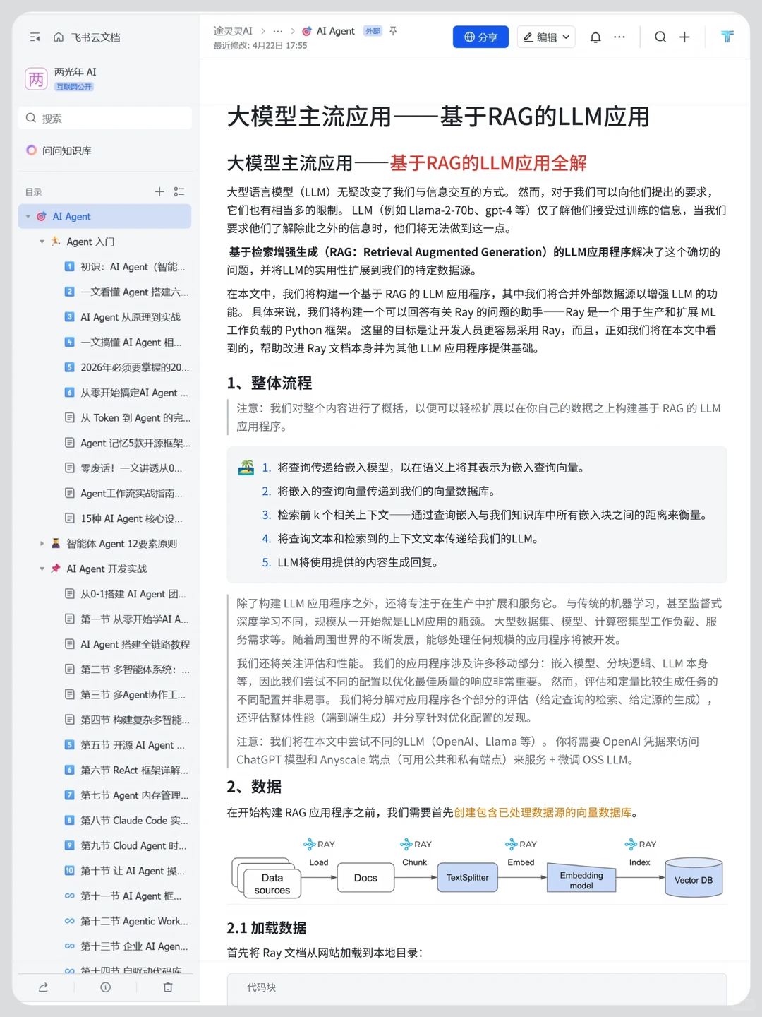Collapse the AI Agent root tree node
This screenshot has height=1017, width=762.
coord(28,217)
